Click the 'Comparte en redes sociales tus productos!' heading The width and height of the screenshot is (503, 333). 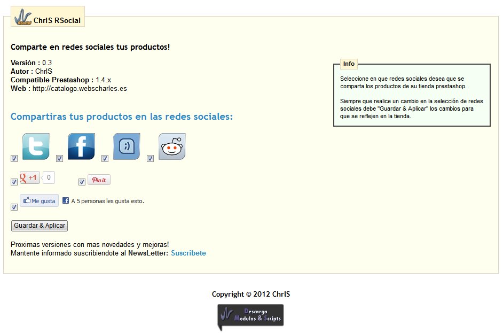[90, 47]
